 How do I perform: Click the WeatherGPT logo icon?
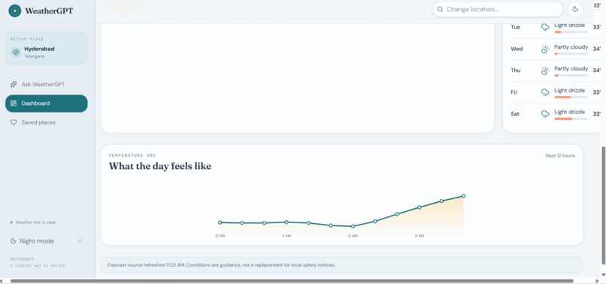15,11
